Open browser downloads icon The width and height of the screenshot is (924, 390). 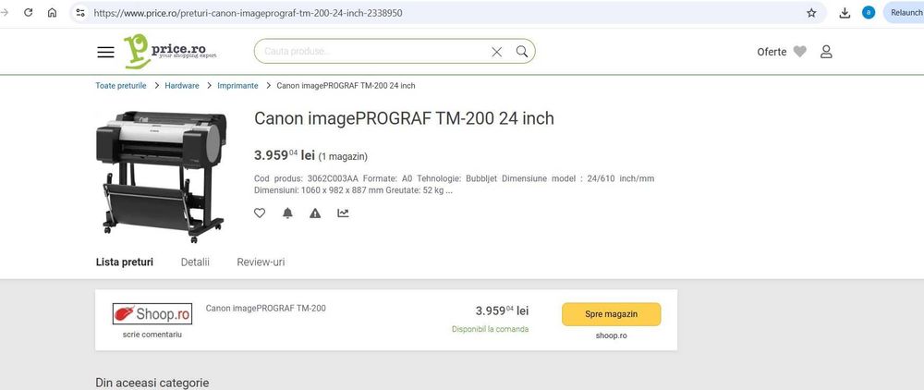845,12
